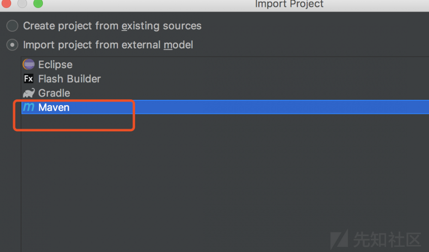429x252 pixels.
Task: Select the Import project from external model radio button
Action: pyautogui.click(x=12, y=45)
